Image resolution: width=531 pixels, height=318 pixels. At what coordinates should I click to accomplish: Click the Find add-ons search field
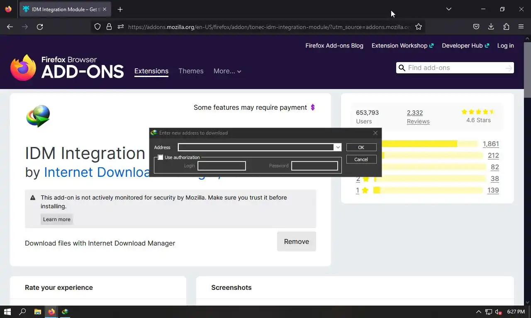(455, 68)
